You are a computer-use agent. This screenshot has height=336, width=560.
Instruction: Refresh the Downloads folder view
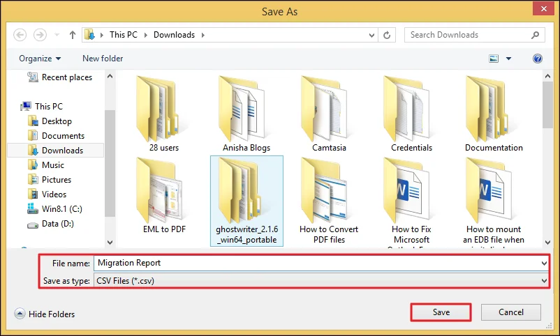pos(387,36)
